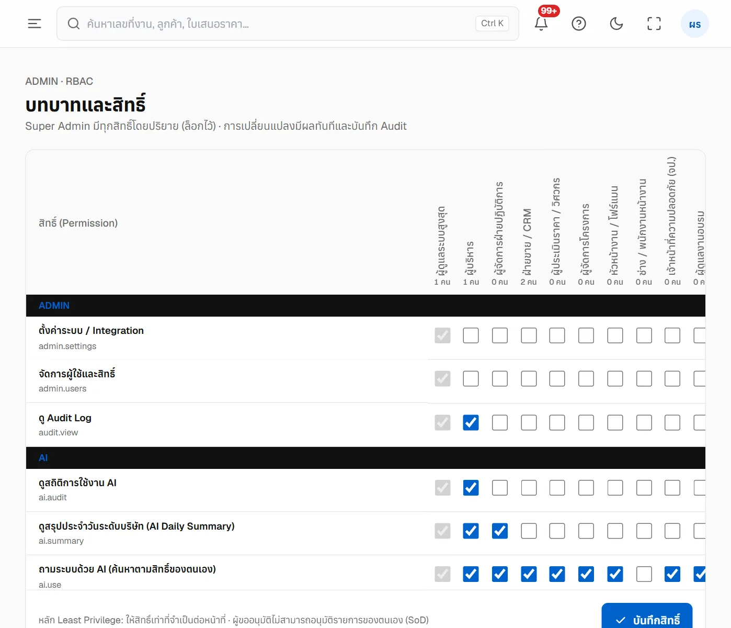Check admin.users for ฝ่ายขาย / CRM
Screen dimensions: 731x628
[x=529, y=378]
